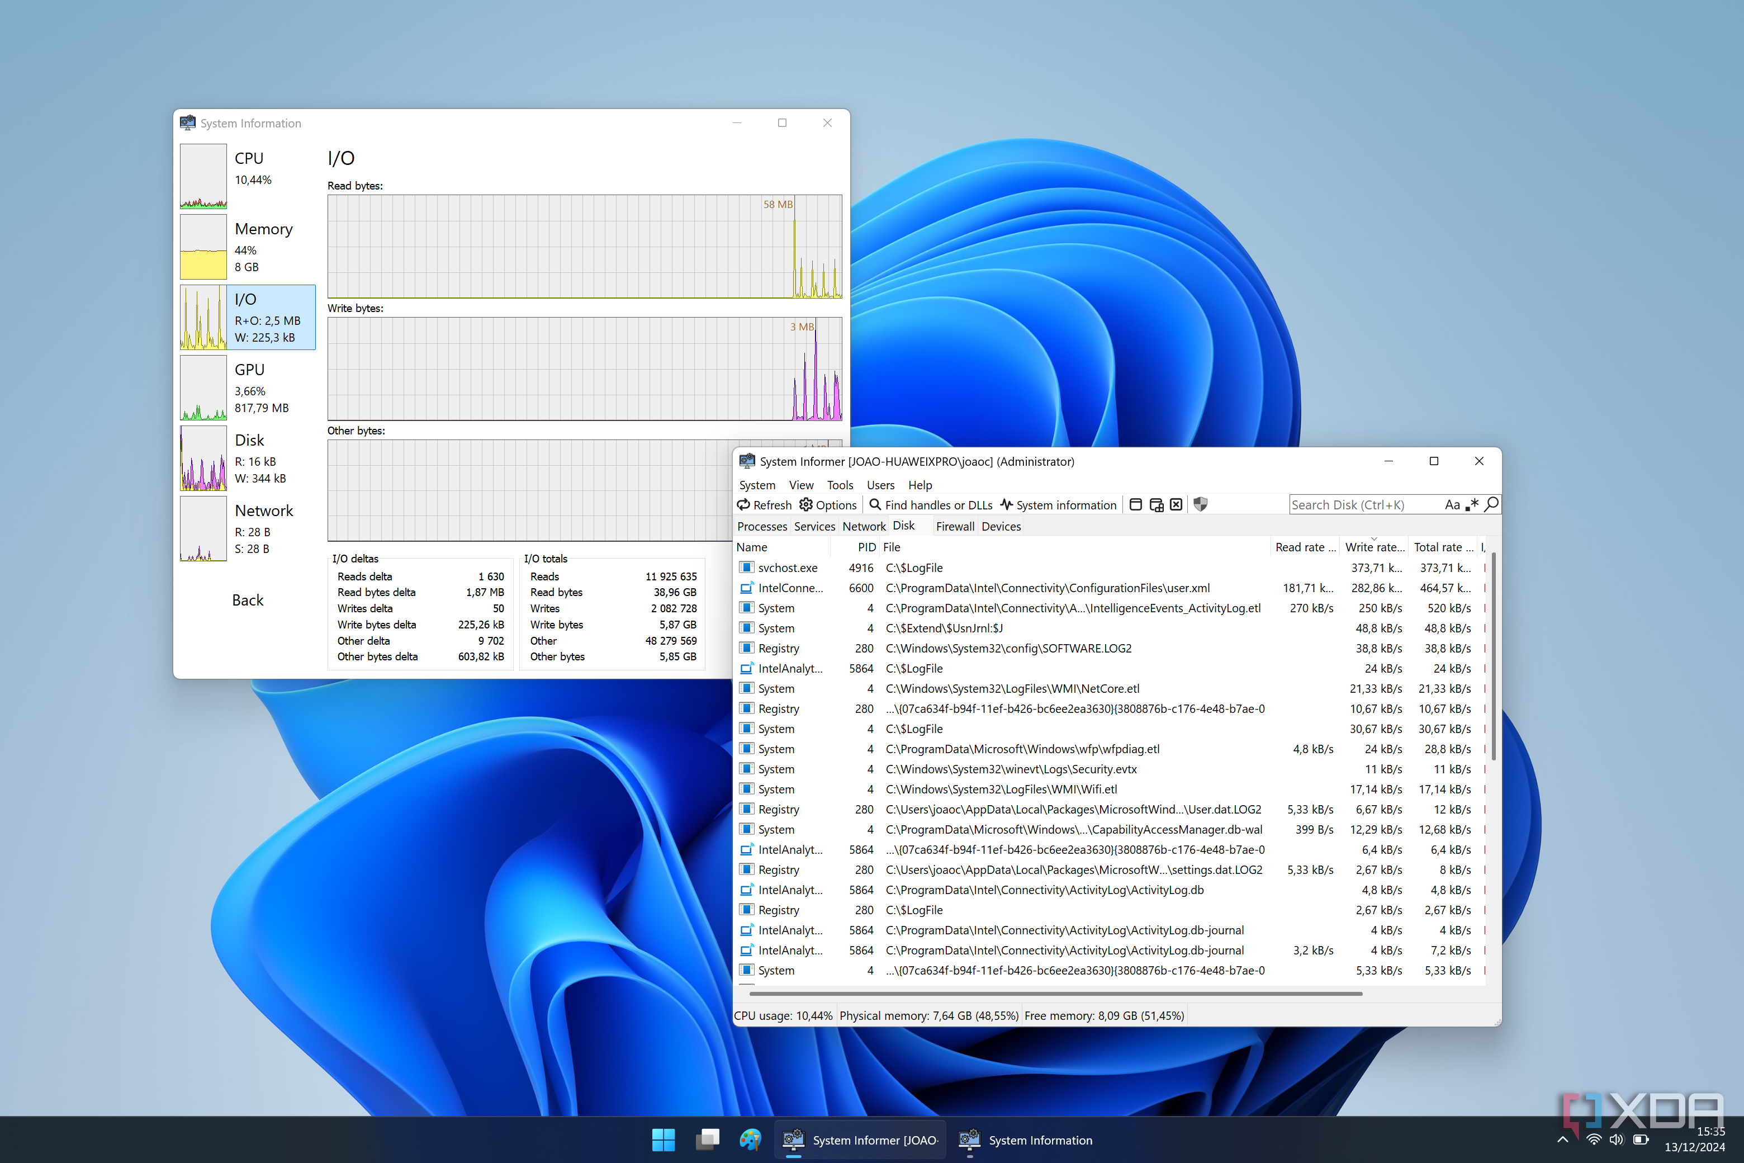Click the shield icon in toolbar

[1201, 504]
